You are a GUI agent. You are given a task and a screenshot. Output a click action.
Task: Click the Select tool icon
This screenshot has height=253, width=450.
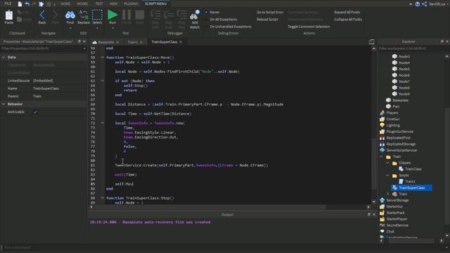[97, 15]
